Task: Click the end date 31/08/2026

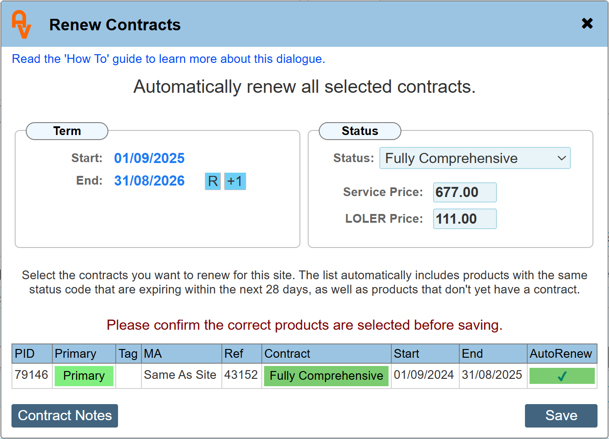Action: tap(149, 181)
